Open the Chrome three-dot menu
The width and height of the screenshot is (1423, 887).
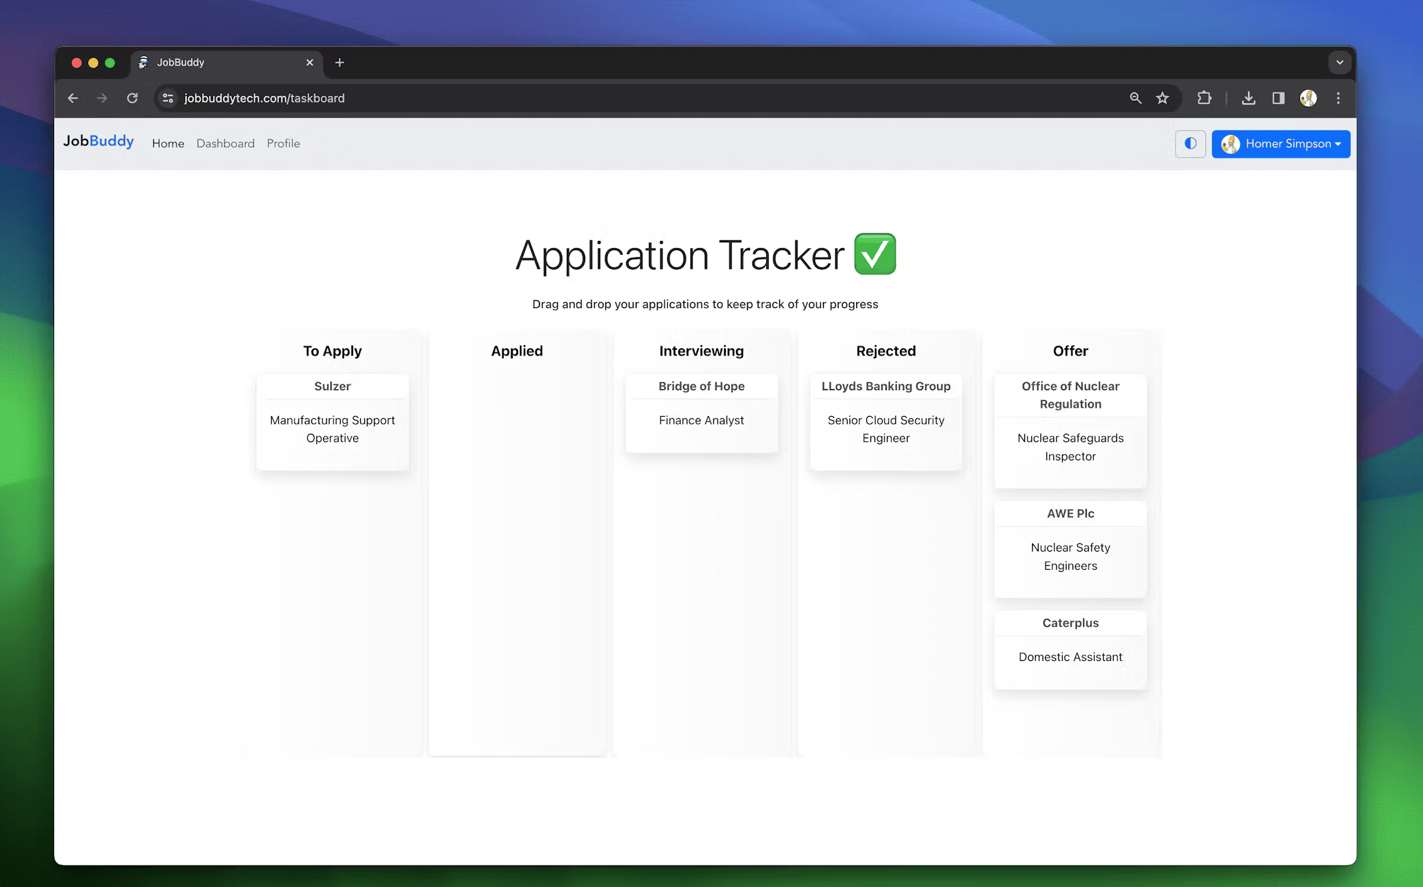click(1338, 98)
